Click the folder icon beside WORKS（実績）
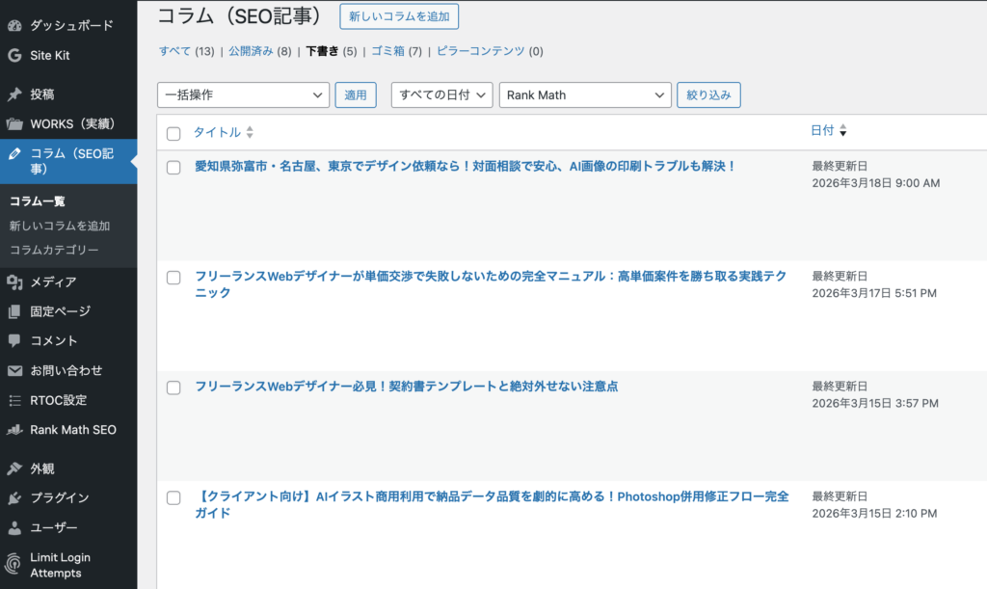The height and width of the screenshot is (589, 987). [14, 124]
